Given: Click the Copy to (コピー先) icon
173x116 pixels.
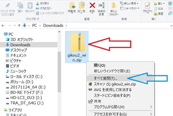Looking at the screenshot, I should (x=81, y=6).
